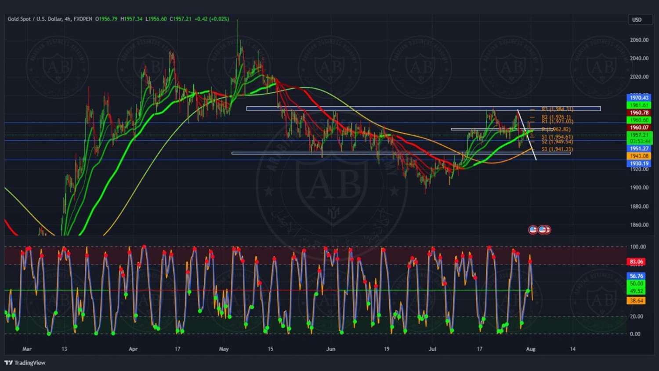Click the 1860.00 price axis tick

pos(639,225)
